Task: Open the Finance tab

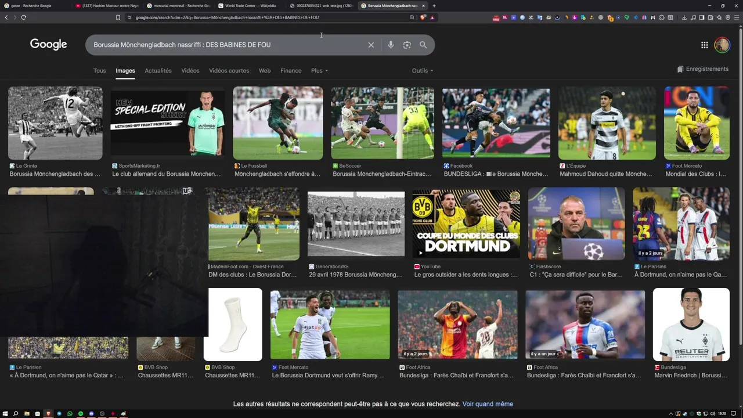Action: tap(291, 71)
